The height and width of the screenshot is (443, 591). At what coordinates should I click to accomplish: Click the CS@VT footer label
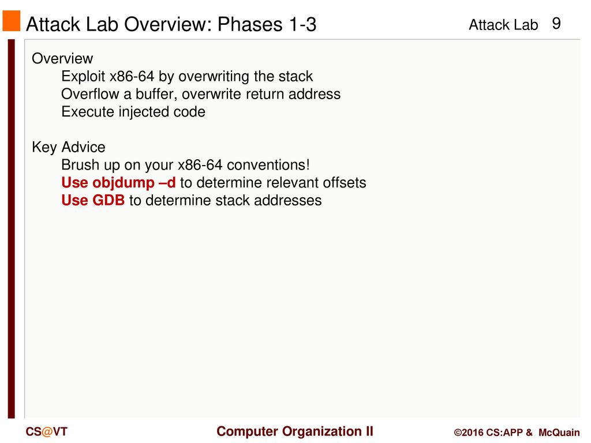tap(46, 431)
